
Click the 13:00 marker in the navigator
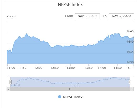[75, 85]
